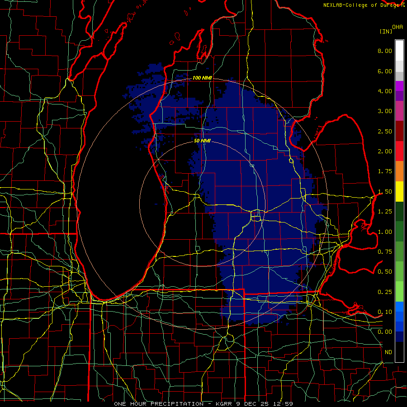
Task: Pick the yellow legend swatch near 1.50
Action: click(x=399, y=192)
